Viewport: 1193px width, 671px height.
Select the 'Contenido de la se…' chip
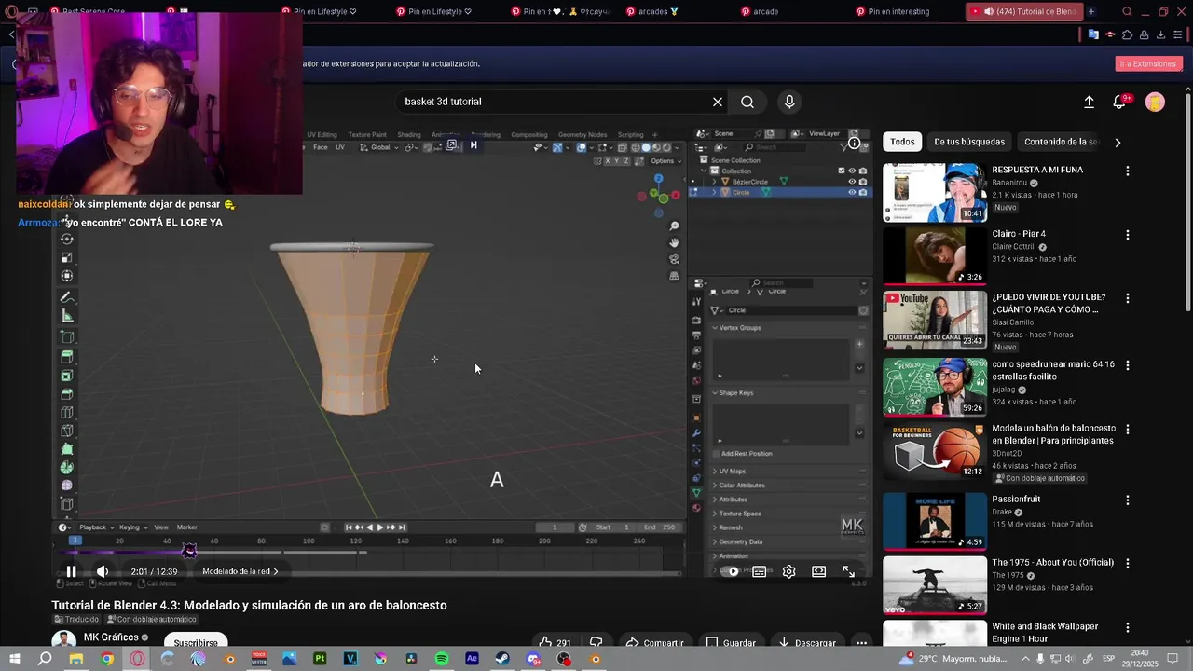click(x=1061, y=142)
